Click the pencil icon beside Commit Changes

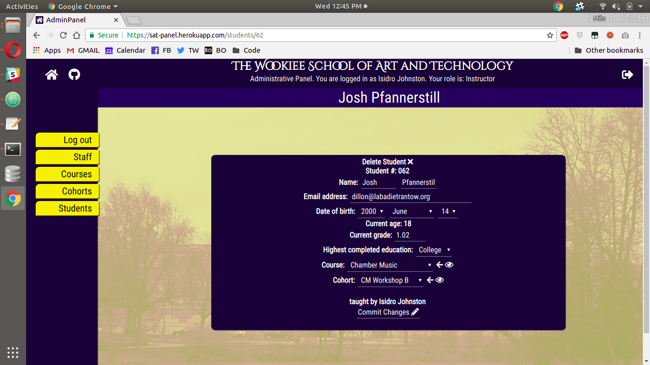click(415, 312)
